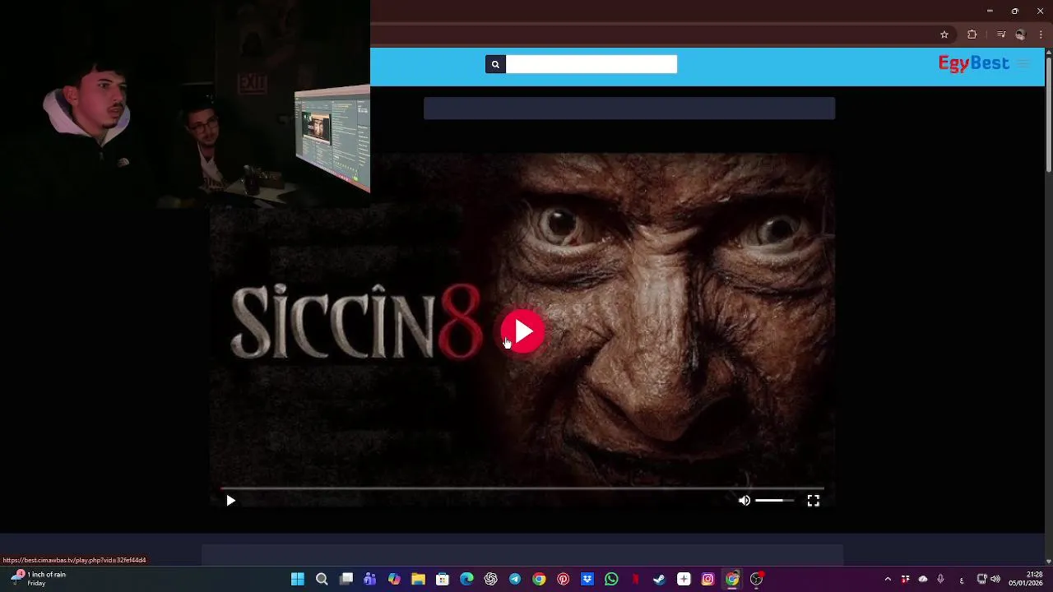
Task: Click the search magnifier button on EgyBest
Action: [495, 64]
